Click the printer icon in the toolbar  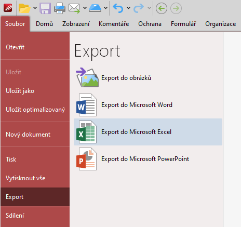point(60,8)
